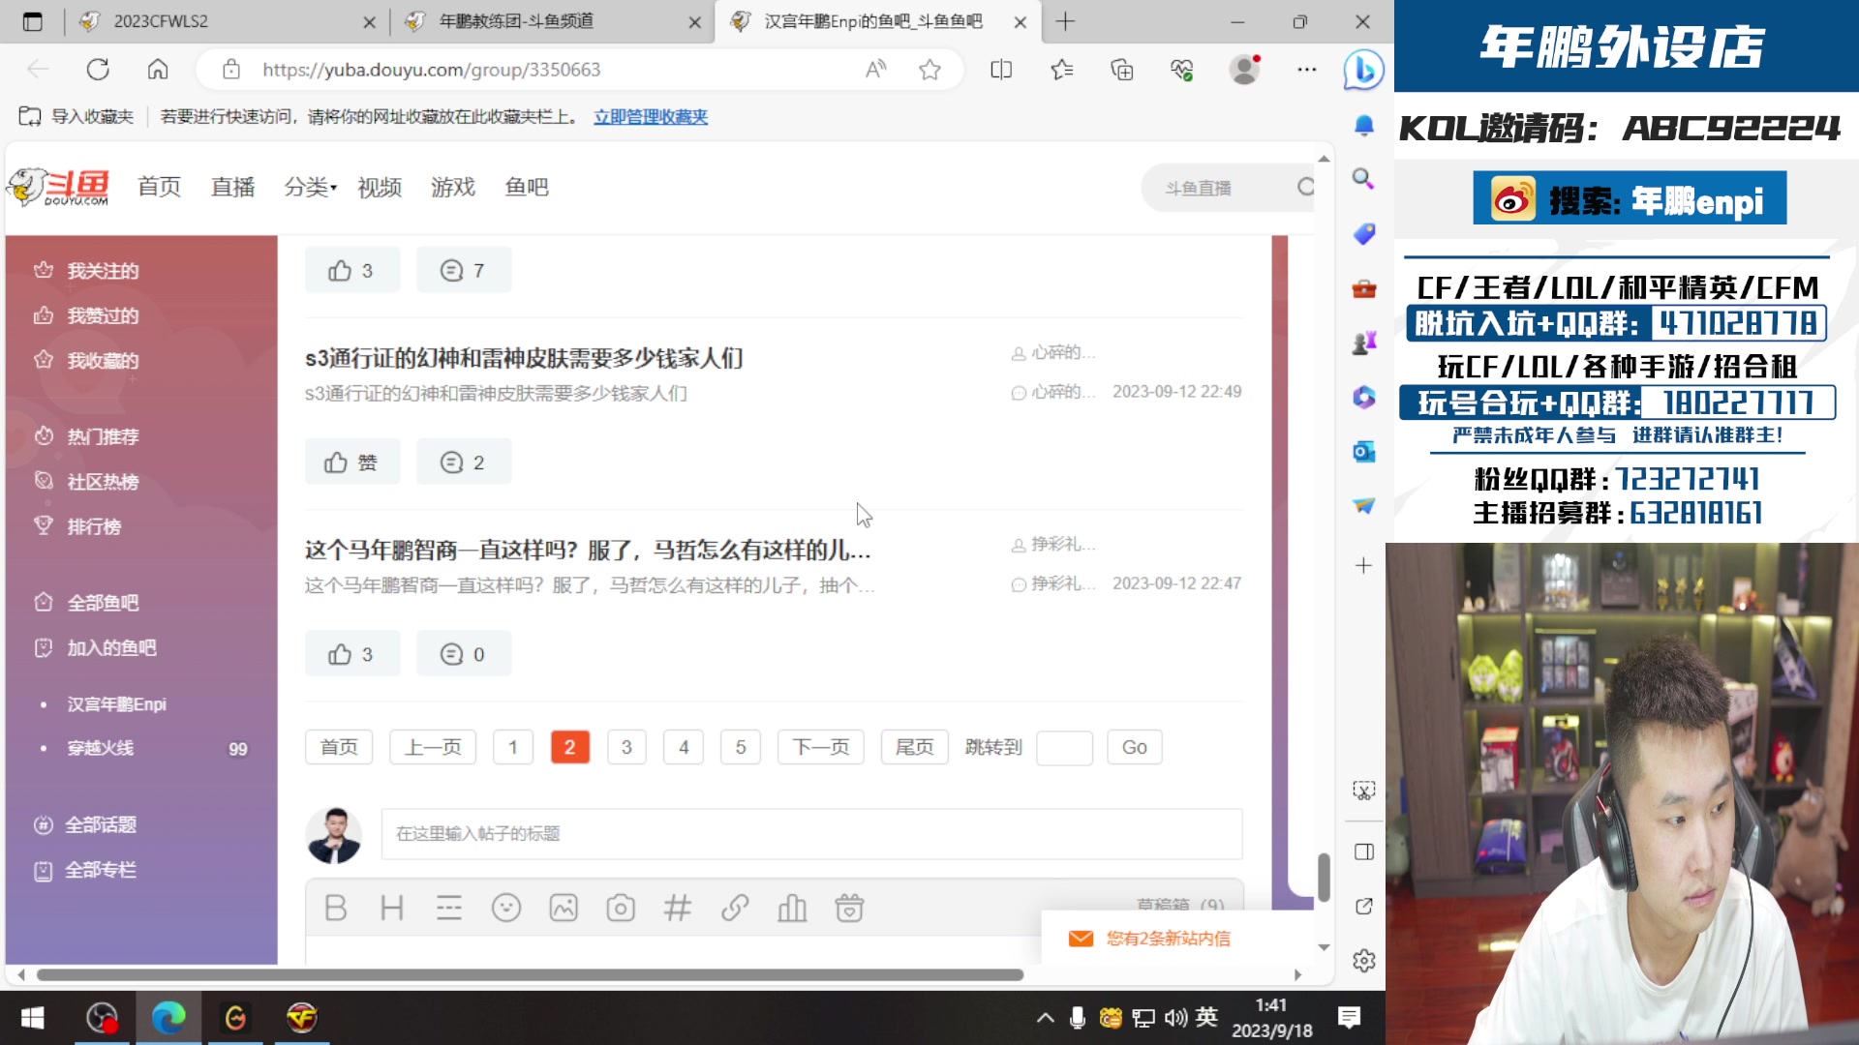1859x1045 pixels.
Task: Jump to 尾页 of posts
Action: pyautogui.click(x=914, y=747)
